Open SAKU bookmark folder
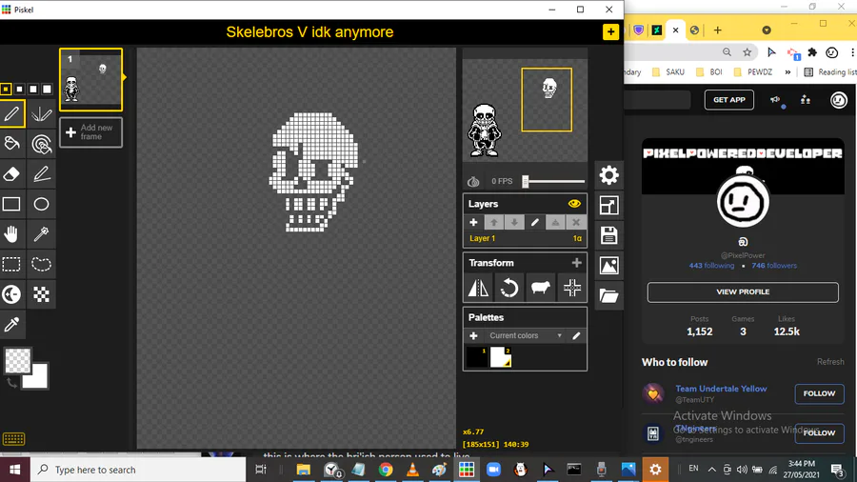This screenshot has width=857, height=482. 668,72
